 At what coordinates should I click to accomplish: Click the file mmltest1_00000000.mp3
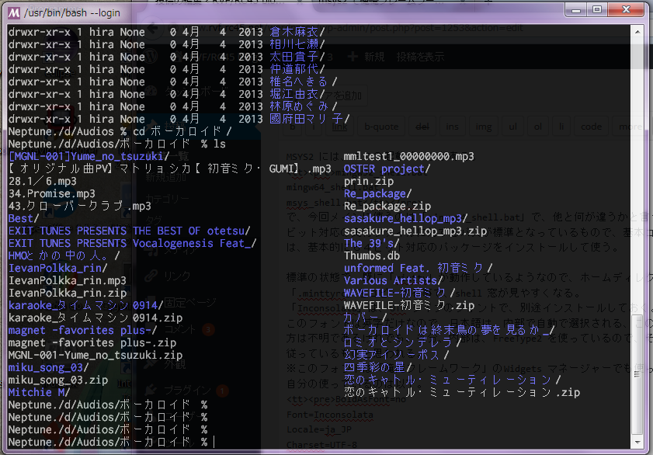pos(409,156)
